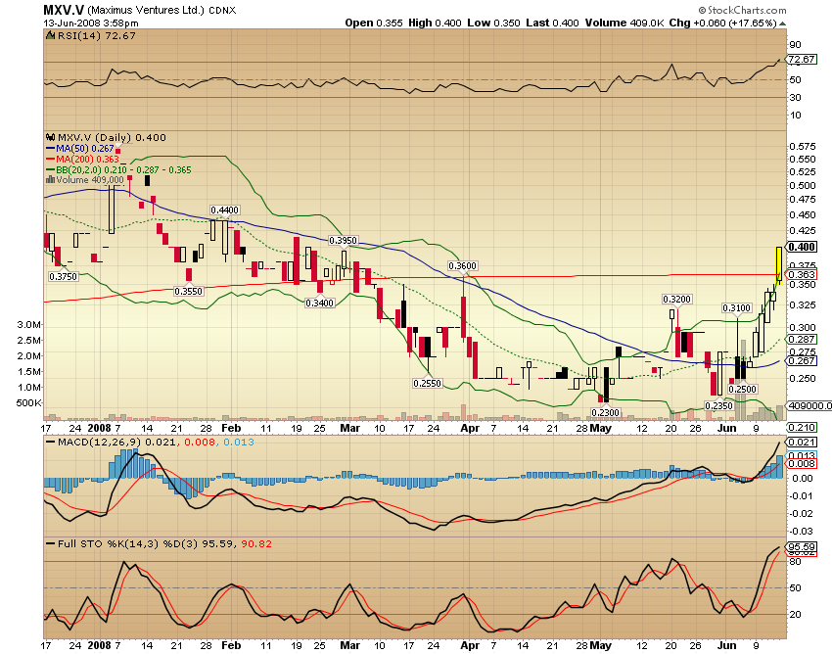Click the MACD(12,26,9) legend dash

(x=50, y=444)
